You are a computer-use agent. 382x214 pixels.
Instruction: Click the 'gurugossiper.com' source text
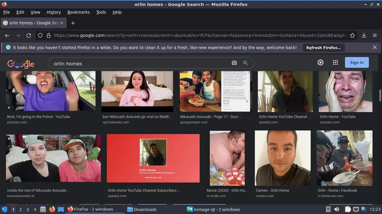[194, 122]
